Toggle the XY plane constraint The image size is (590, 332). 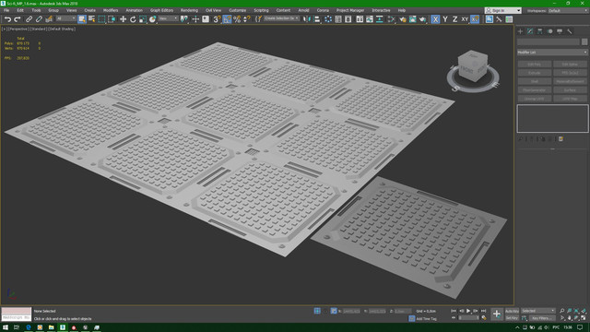[465, 19]
